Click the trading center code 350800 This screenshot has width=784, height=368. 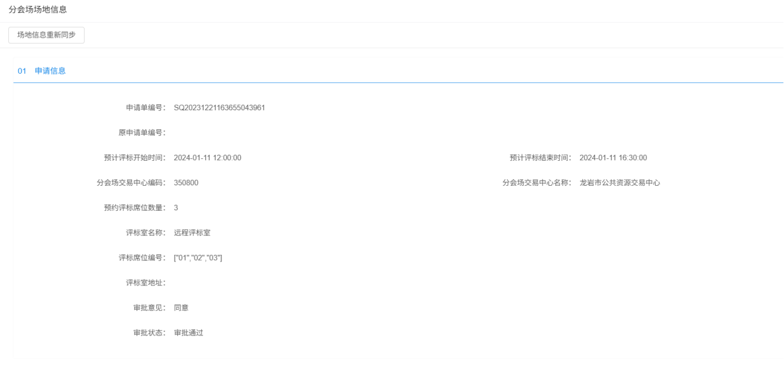186,183
